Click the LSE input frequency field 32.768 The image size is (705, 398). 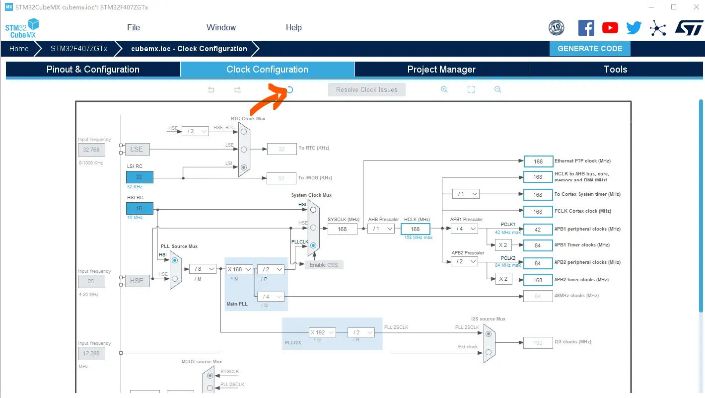[x=91, y=150]
